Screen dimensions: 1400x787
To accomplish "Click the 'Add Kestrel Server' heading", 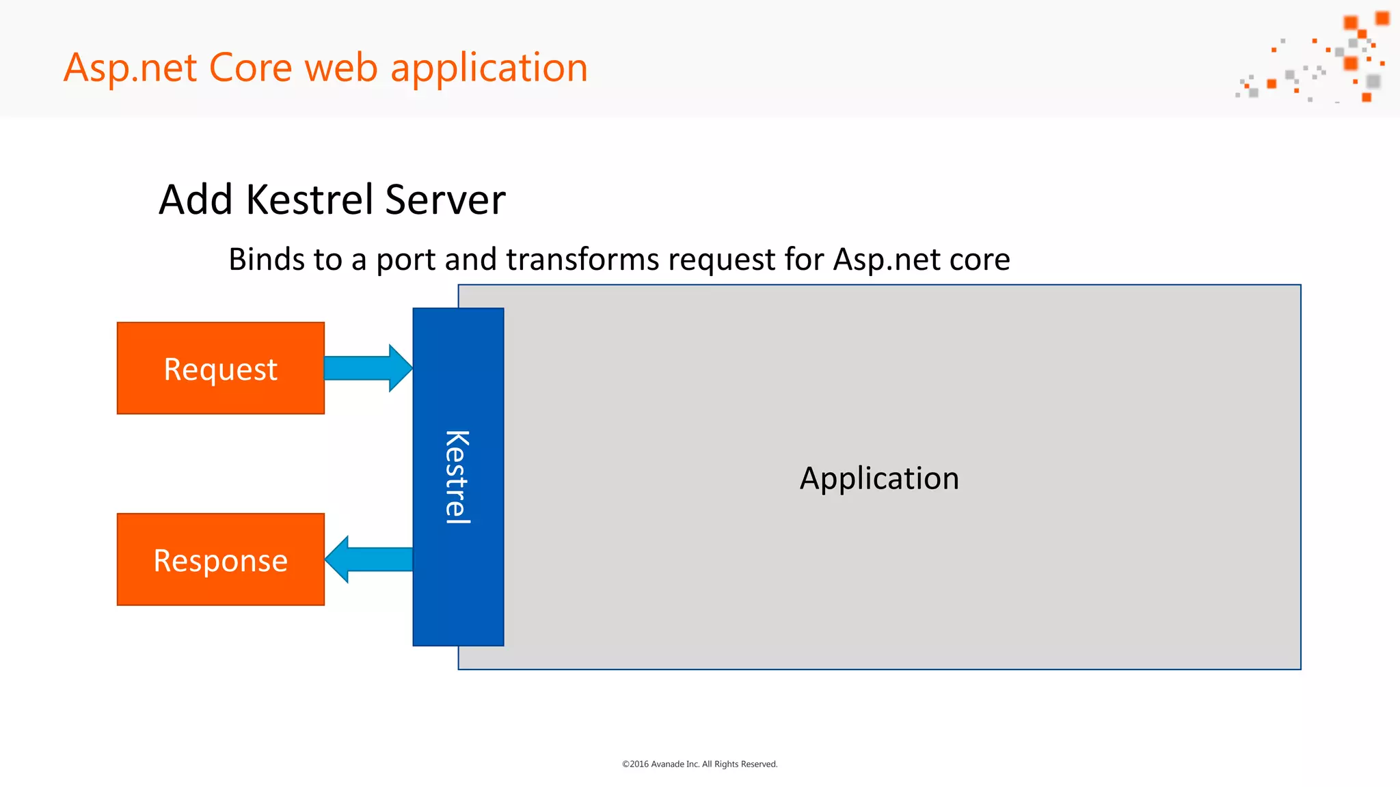I will (x=332, y=199).
